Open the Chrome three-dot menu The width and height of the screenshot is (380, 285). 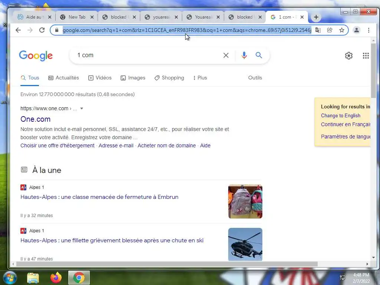(x=368, y=30)
